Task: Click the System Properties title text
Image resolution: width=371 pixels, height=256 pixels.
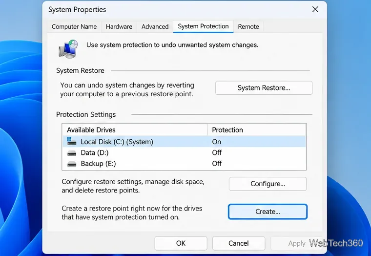Action: pyautogui.click(x=77, y=9)
